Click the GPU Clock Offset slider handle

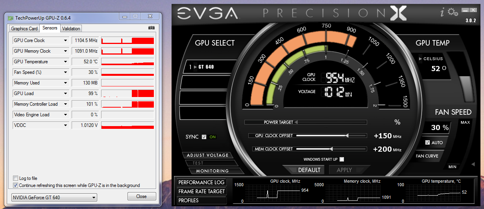347,136
